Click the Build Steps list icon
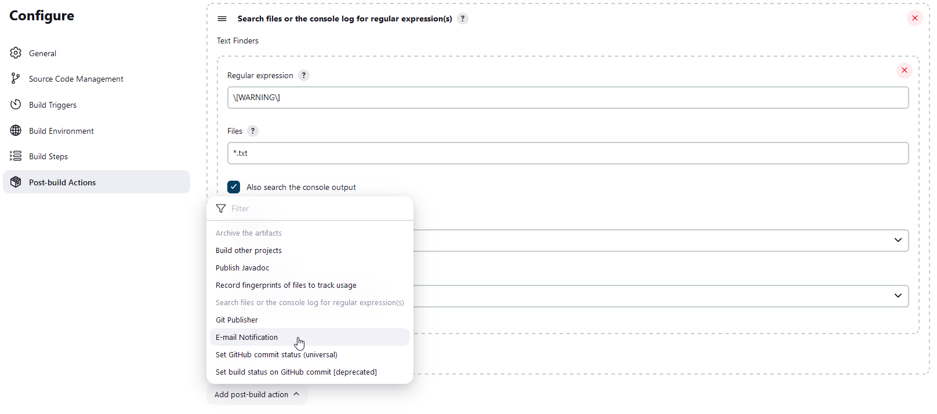This screenshot has width=937, height=414. 16,156
